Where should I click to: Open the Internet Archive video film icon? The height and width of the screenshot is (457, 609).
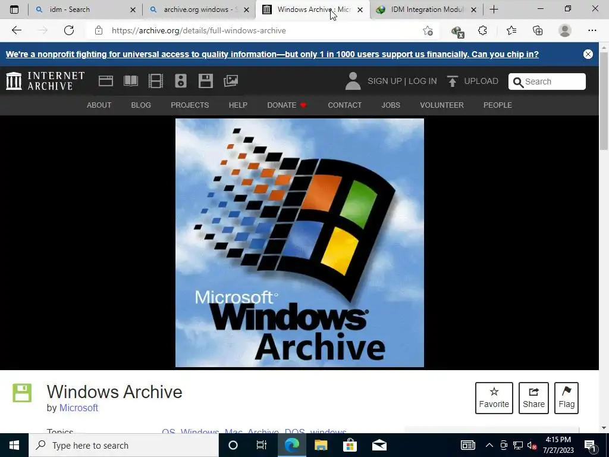tap(156, 81)
